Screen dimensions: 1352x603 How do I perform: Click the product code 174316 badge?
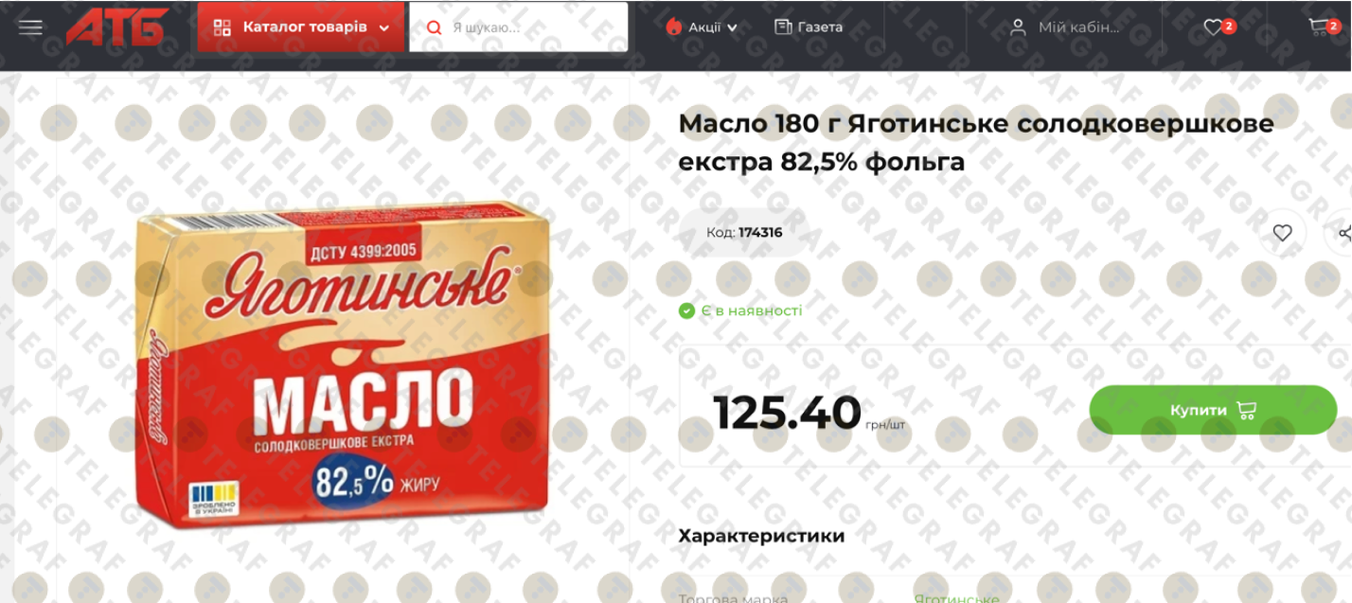[x=744, y=232]
